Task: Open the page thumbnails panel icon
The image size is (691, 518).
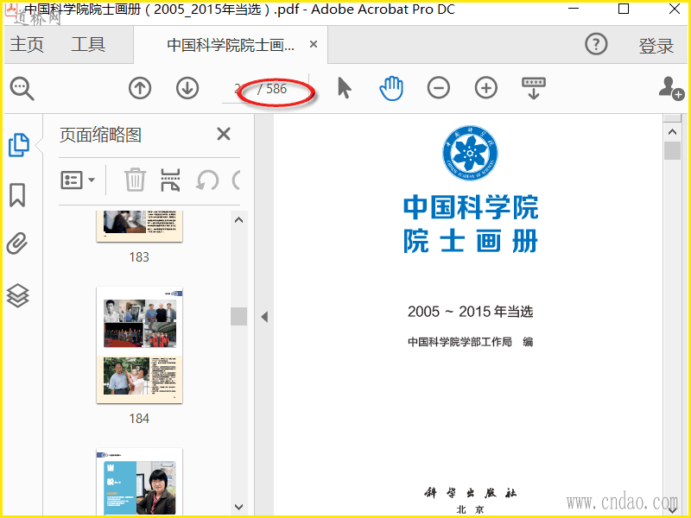Action: (19, 145)
